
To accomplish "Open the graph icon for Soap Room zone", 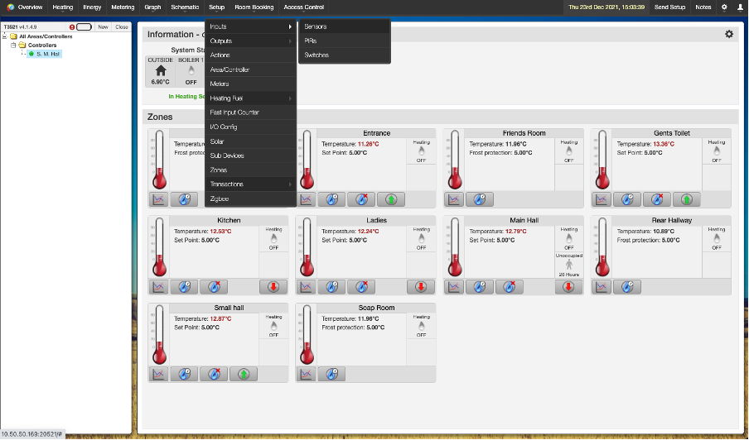I will (306, 375).
